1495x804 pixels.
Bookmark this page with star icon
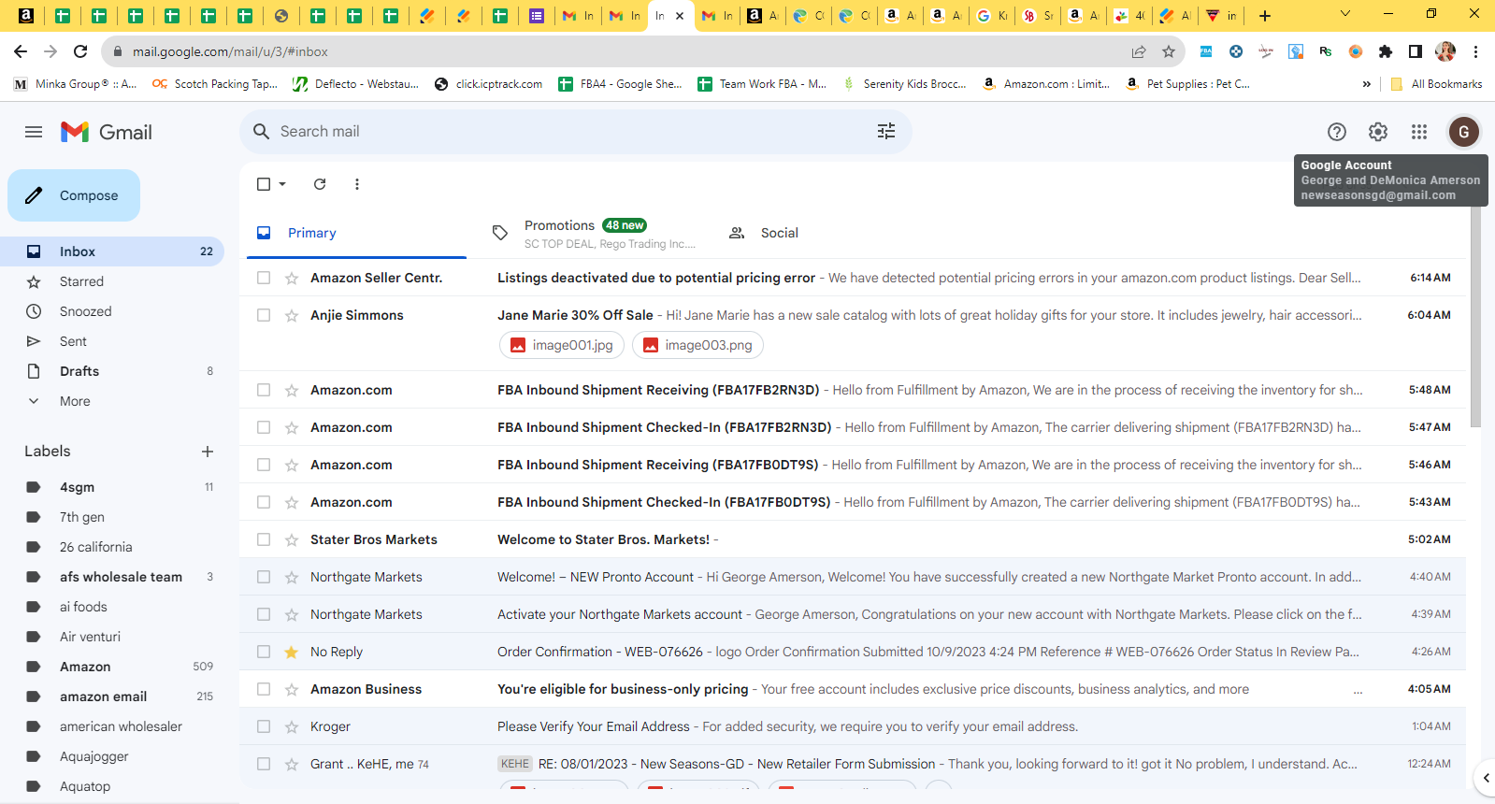pyautogui.click(x=1169, y=51)
